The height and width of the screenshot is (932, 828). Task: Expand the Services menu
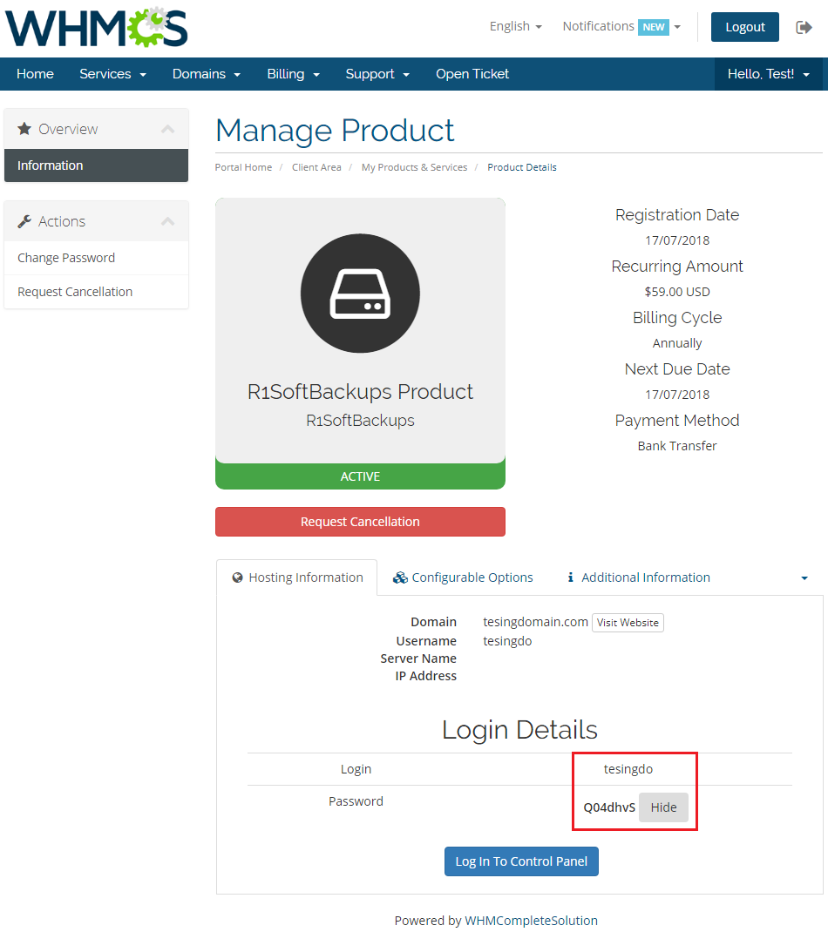(113, 74)
